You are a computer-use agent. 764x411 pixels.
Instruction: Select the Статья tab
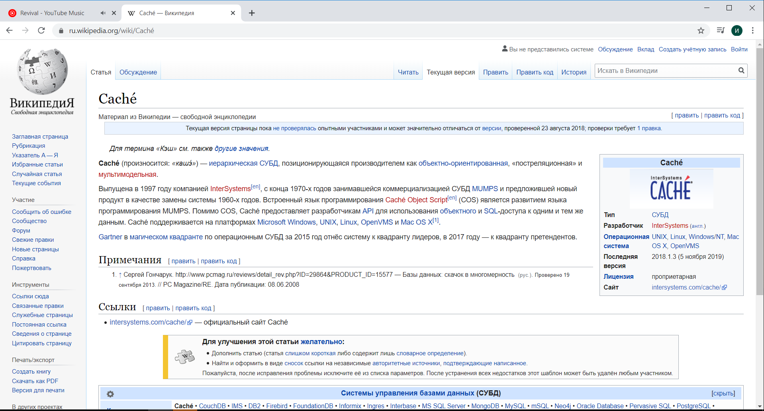coord(101,72)
